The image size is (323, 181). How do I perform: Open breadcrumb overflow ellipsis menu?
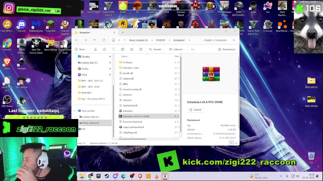pyautogui.click(x=124, y=40)
